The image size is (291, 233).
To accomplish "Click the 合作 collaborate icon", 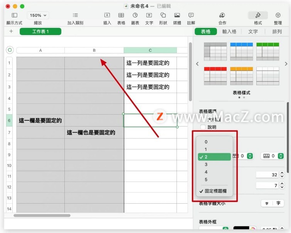I will [222, 15].
